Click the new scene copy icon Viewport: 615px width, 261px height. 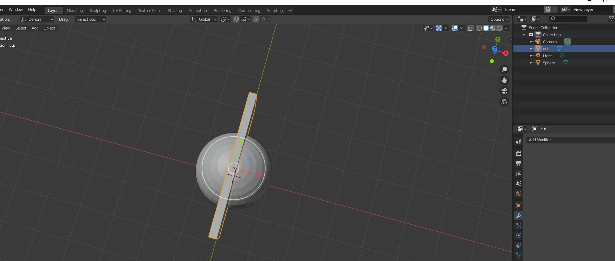(x=547, y=9)
